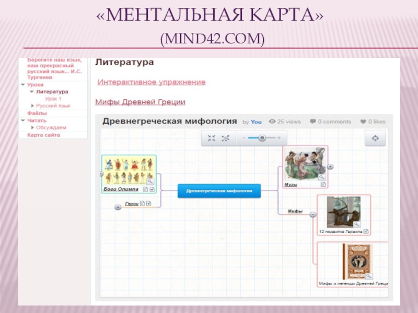Click the zoom out minus sign
The width and height of the screenshot is (418, 313).
point(244,138)
